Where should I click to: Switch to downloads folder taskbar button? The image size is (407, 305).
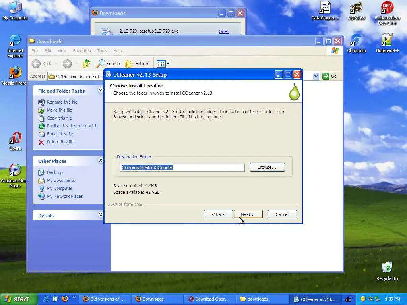262,299
